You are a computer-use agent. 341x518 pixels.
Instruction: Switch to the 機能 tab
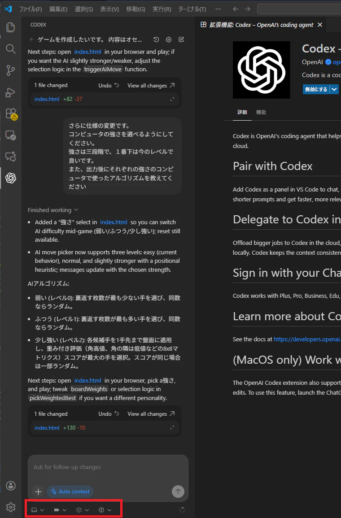pyautogui.click(x=261, y=112)
